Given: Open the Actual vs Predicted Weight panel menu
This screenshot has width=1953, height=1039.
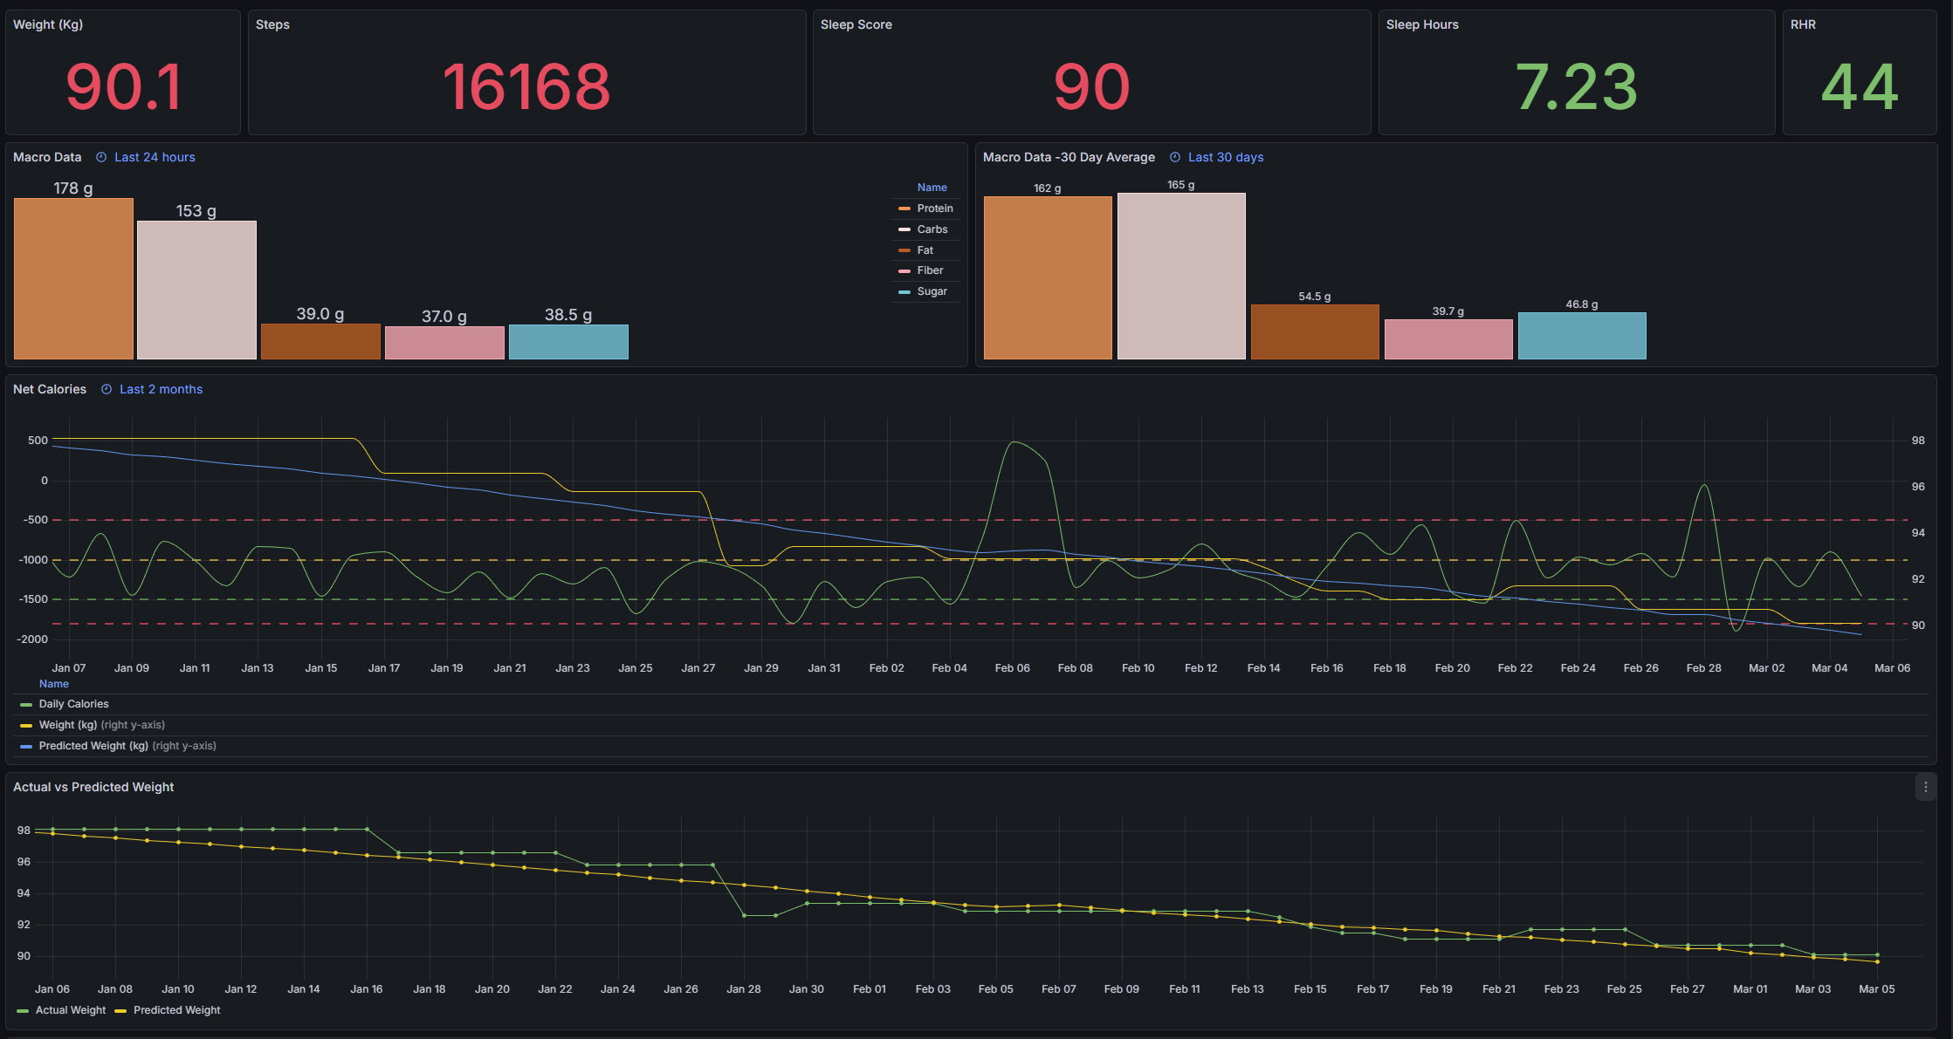Looking at the screenshot, I should [x=1925, y=787].
